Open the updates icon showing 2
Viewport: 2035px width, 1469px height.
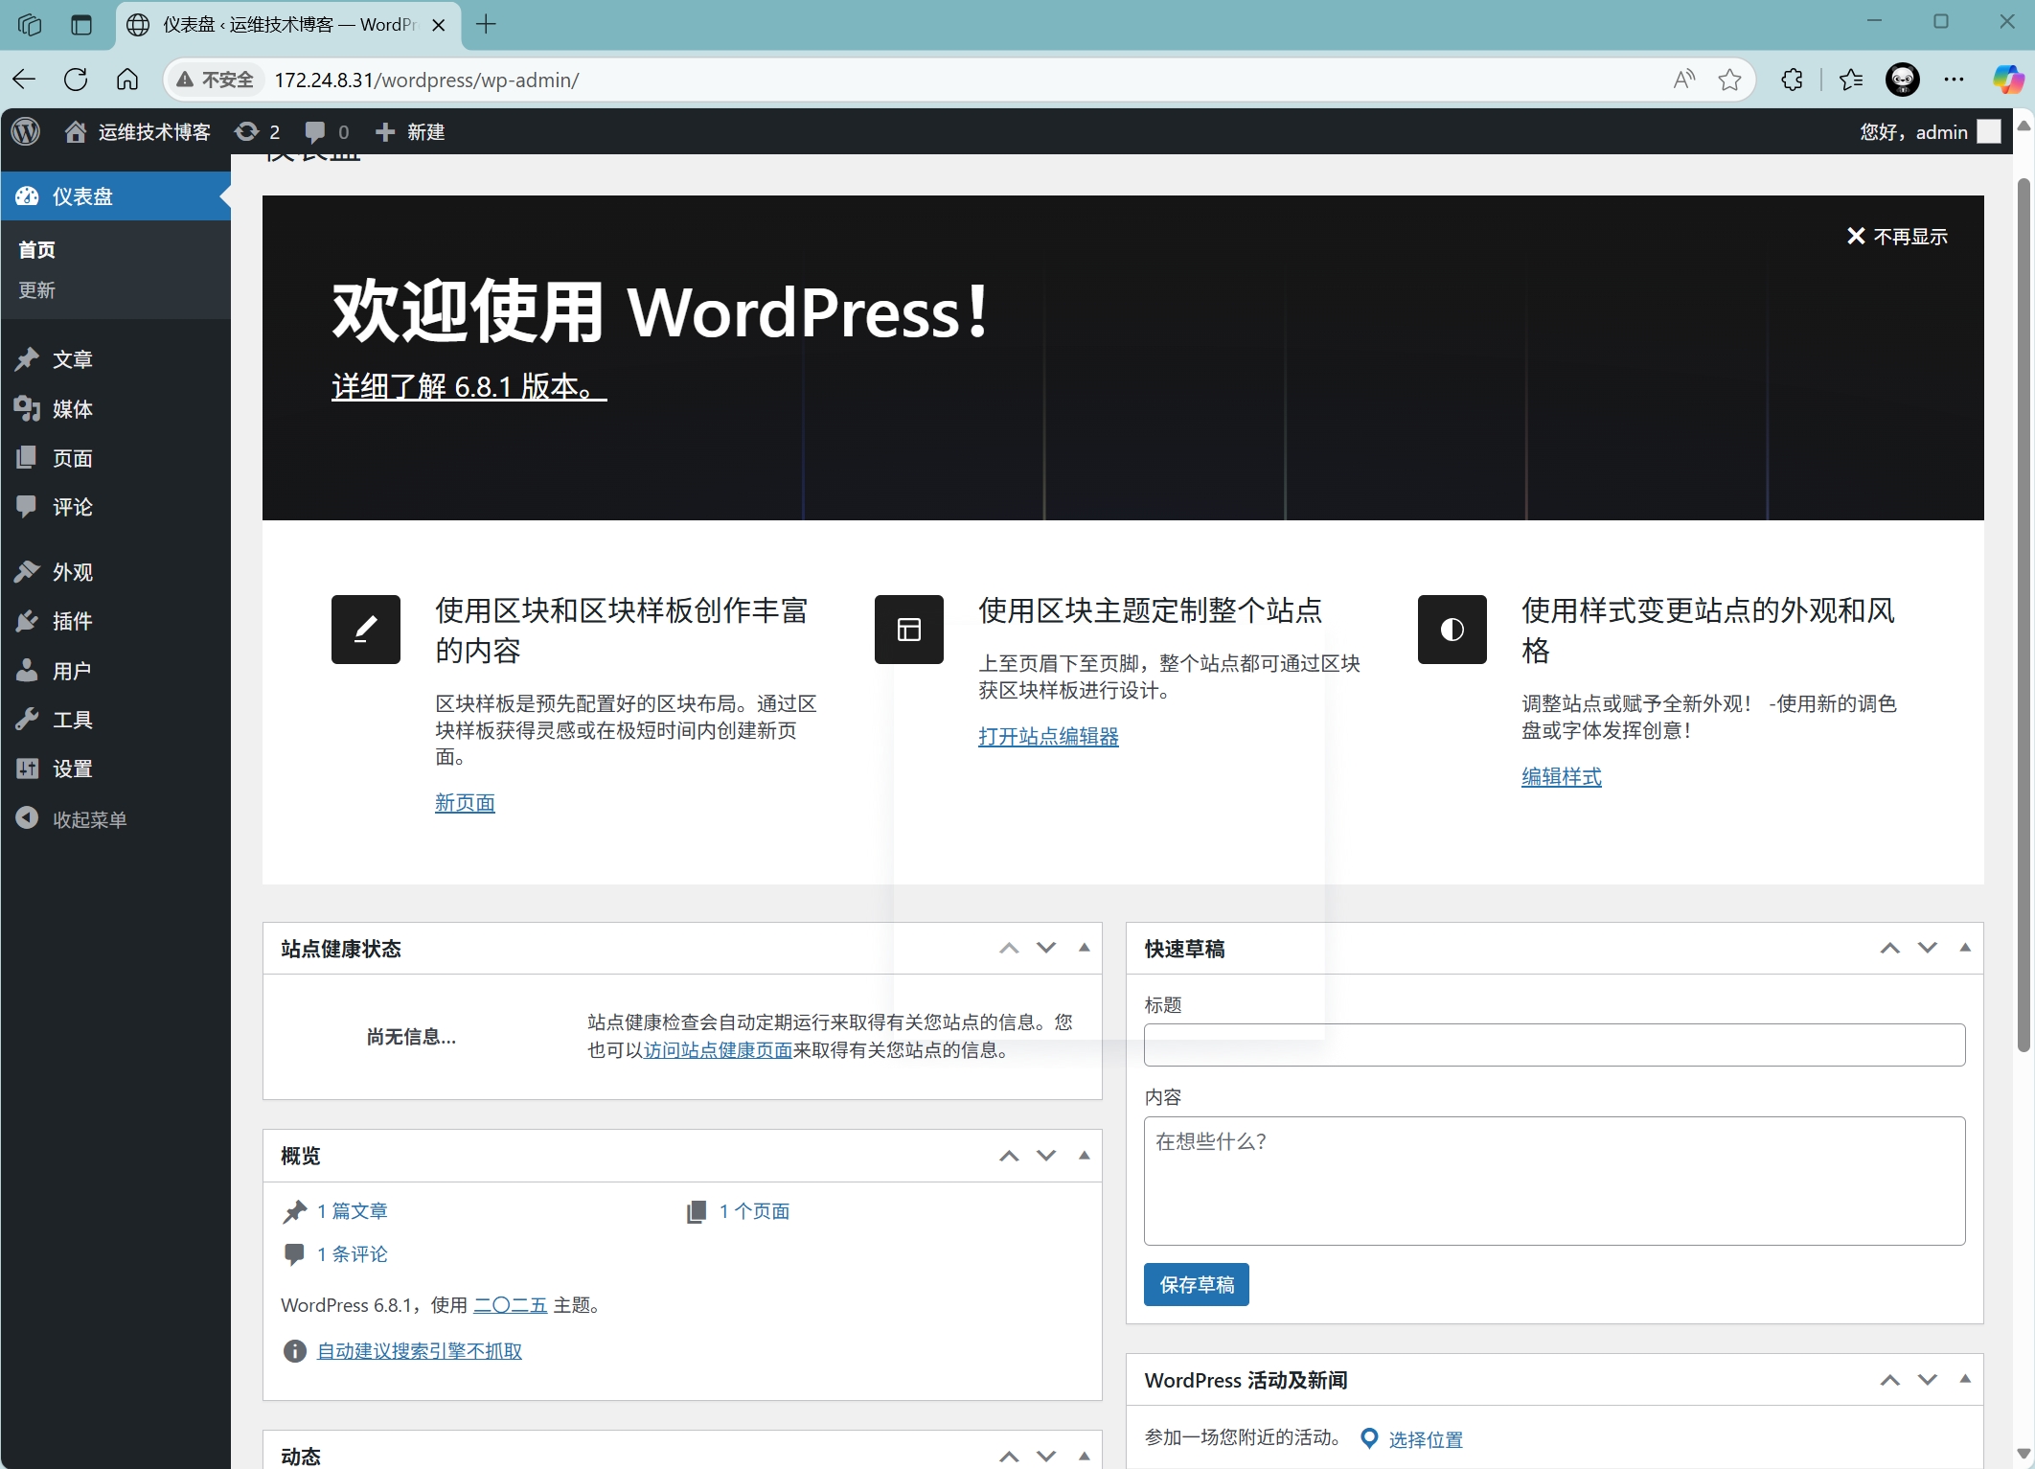click(x=257, y=131)
